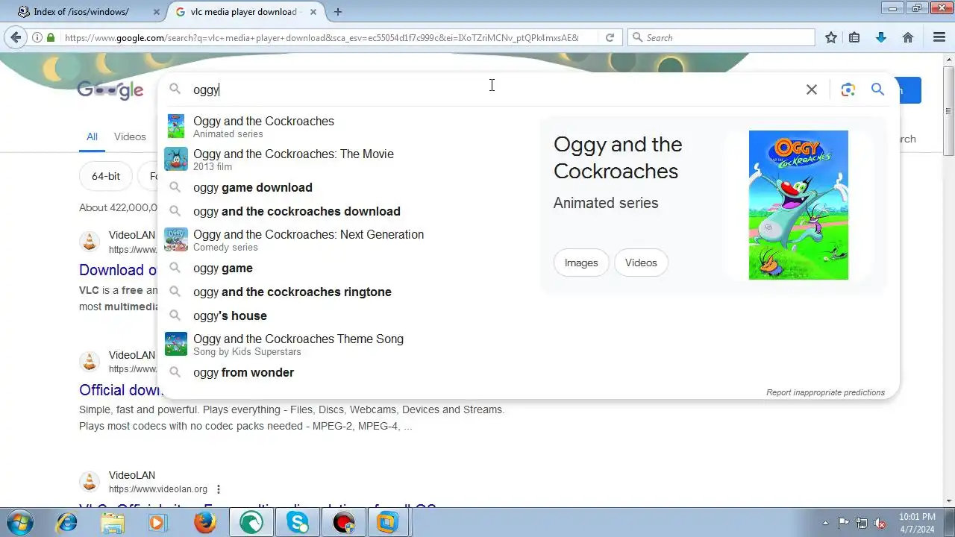Open the Action Center flag icon
The height and width of the screenshot is (537, 955).
click(843, 523)
